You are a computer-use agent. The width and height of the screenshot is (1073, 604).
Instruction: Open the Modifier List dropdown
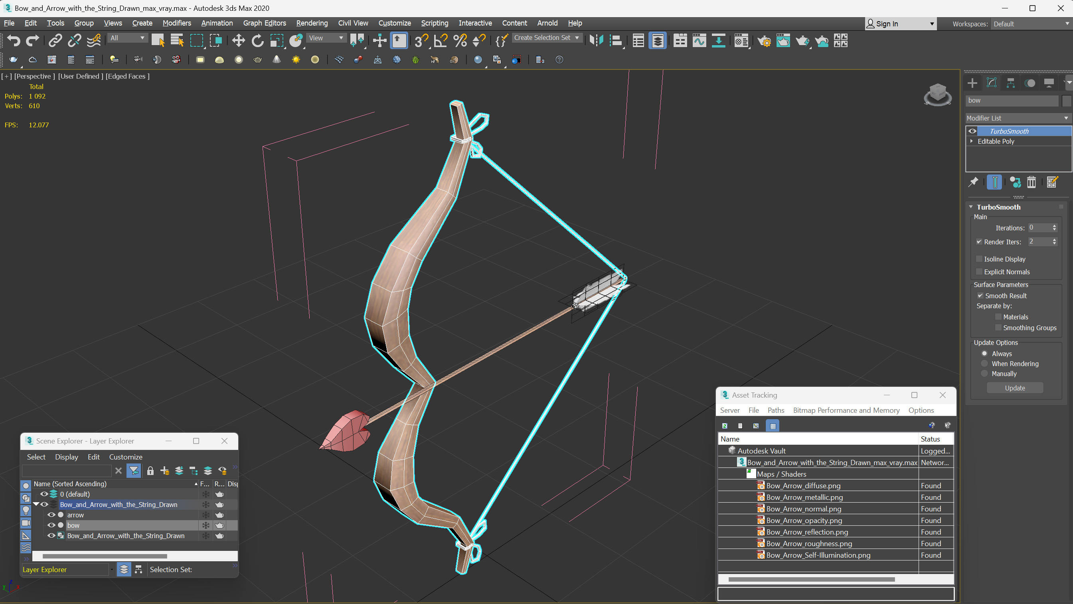(x=1018, y=118)
